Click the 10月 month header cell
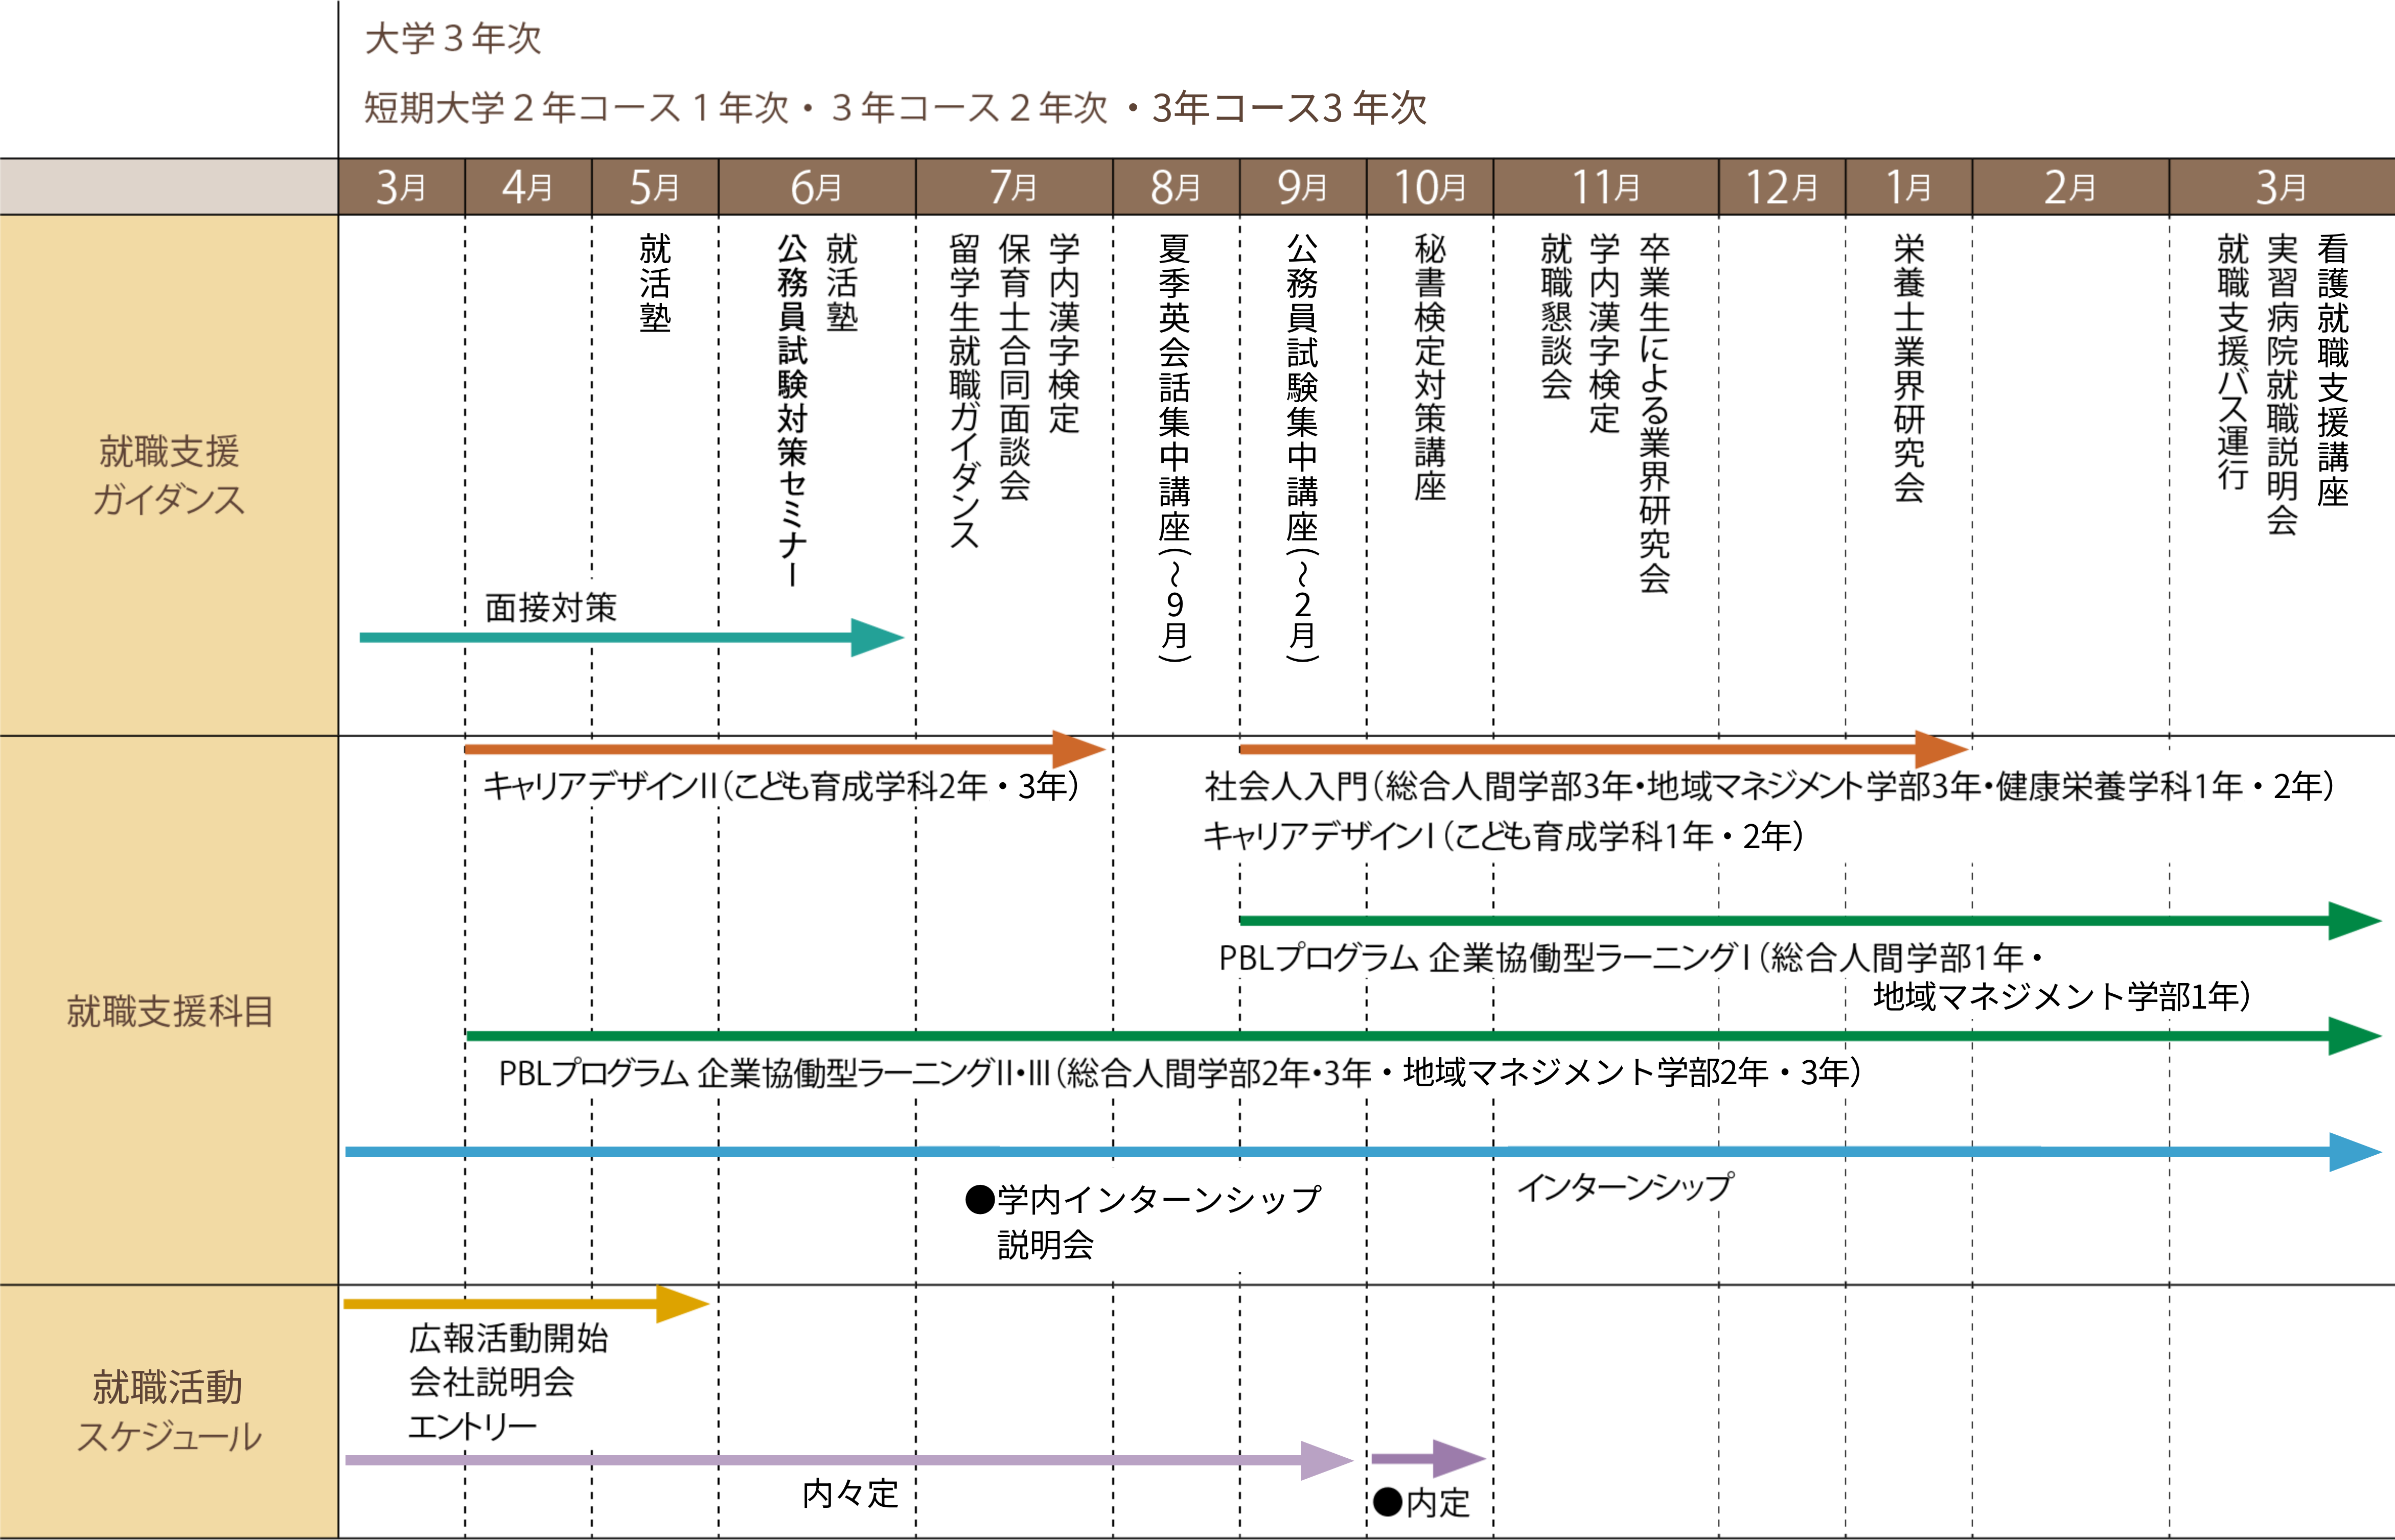 1430,187
